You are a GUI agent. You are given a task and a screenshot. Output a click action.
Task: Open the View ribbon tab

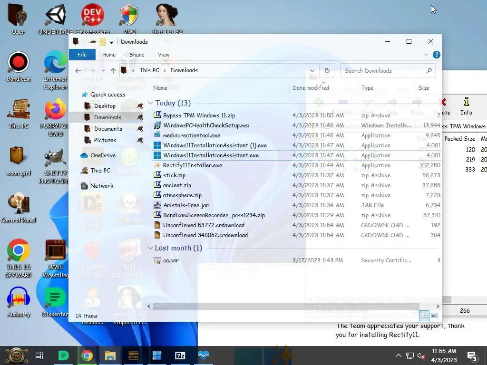164,55
